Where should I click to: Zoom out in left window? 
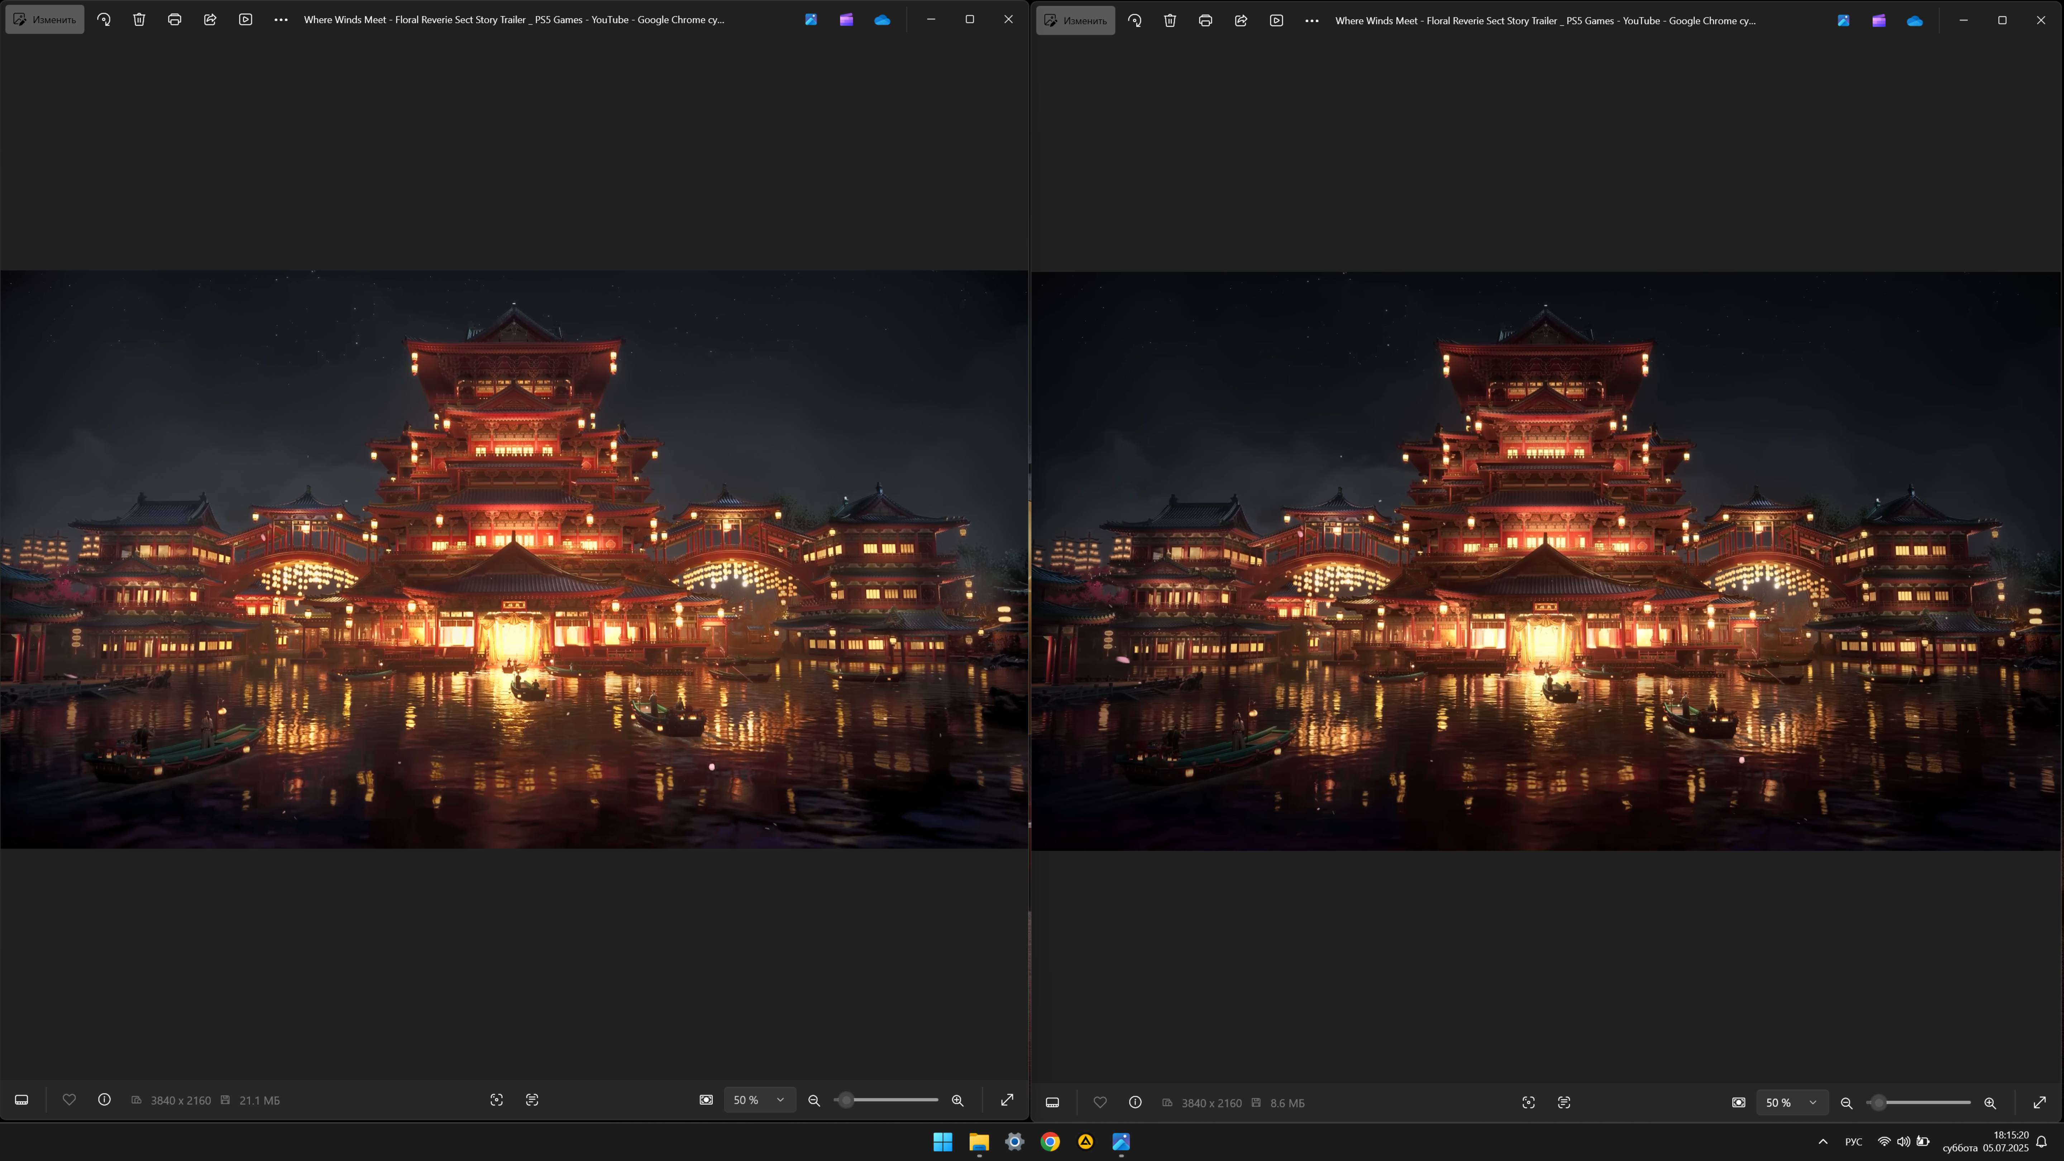(814, 1100)
